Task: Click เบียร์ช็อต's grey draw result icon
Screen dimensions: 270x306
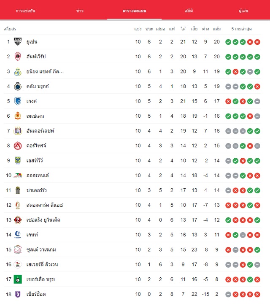Action: point(228,295)
